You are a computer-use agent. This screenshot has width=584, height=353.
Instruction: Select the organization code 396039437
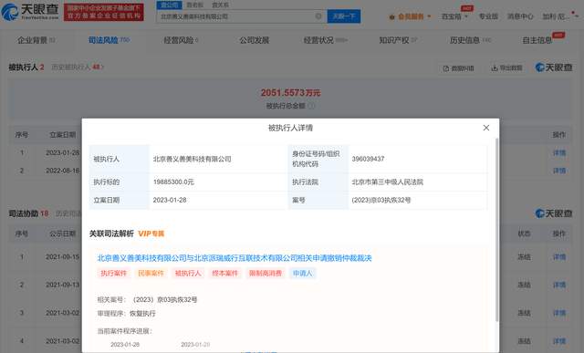click(x=368, y=159)
